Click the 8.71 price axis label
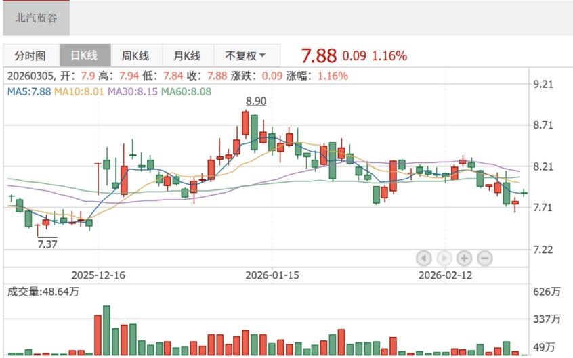Screen dimensions: 573x358 pyautogui.click(x=543, y=125)
